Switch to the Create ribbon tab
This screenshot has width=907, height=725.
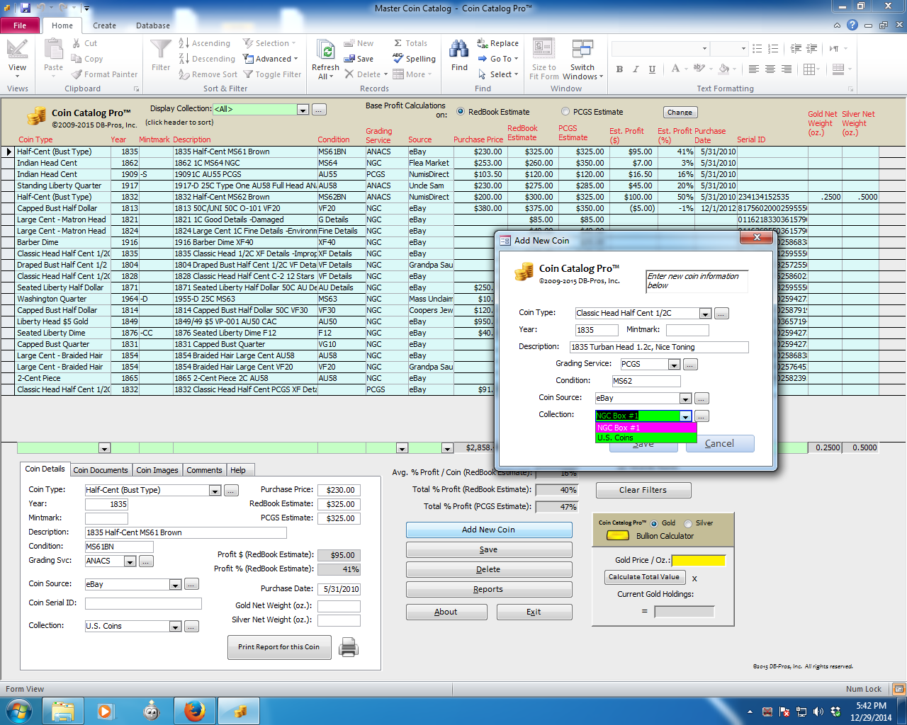point(104,25)
